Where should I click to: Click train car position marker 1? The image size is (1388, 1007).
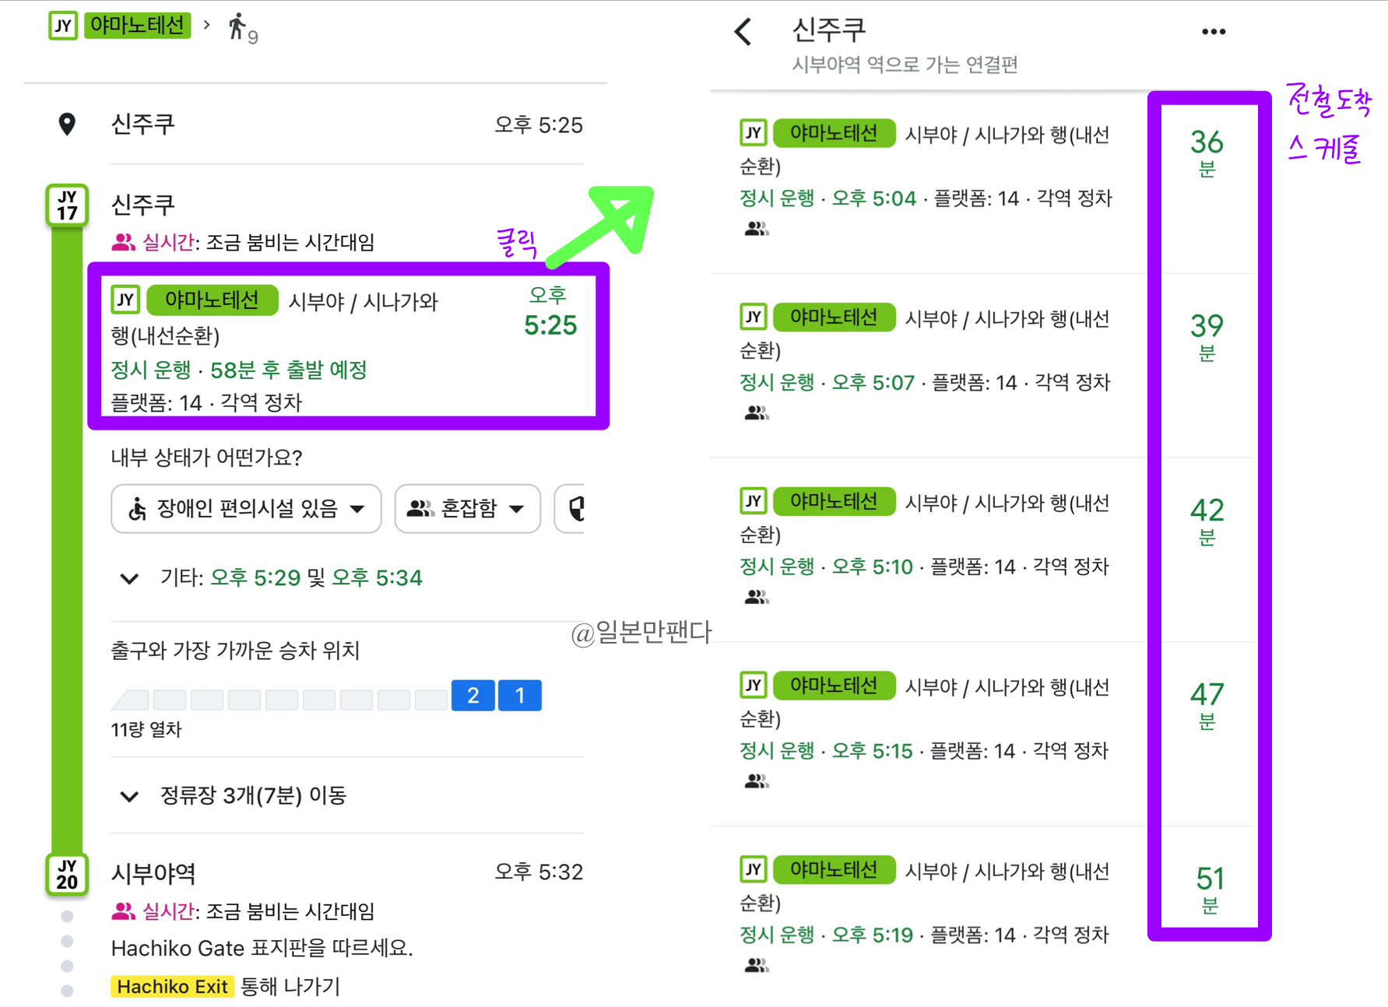coord(519,695)
